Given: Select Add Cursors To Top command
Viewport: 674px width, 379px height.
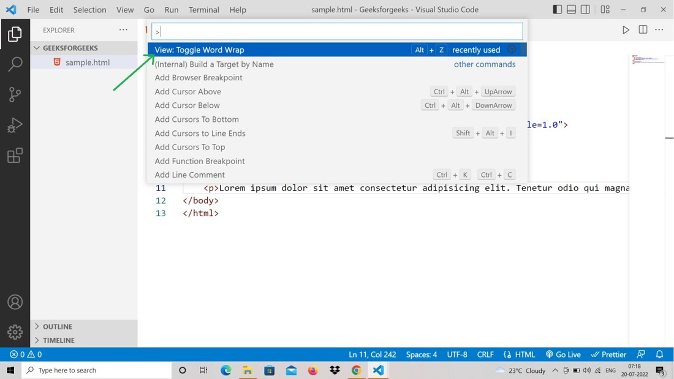Looking at the screenshot, I should coord(337,147).
